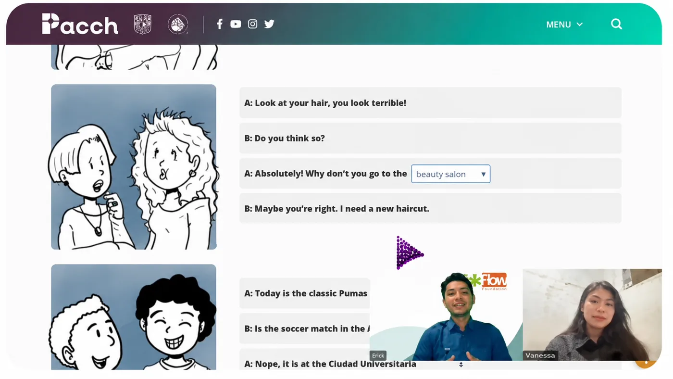Screen dimensions: 673x379
Task: Click Vanessa's video feed
Action: pos(592,315)
